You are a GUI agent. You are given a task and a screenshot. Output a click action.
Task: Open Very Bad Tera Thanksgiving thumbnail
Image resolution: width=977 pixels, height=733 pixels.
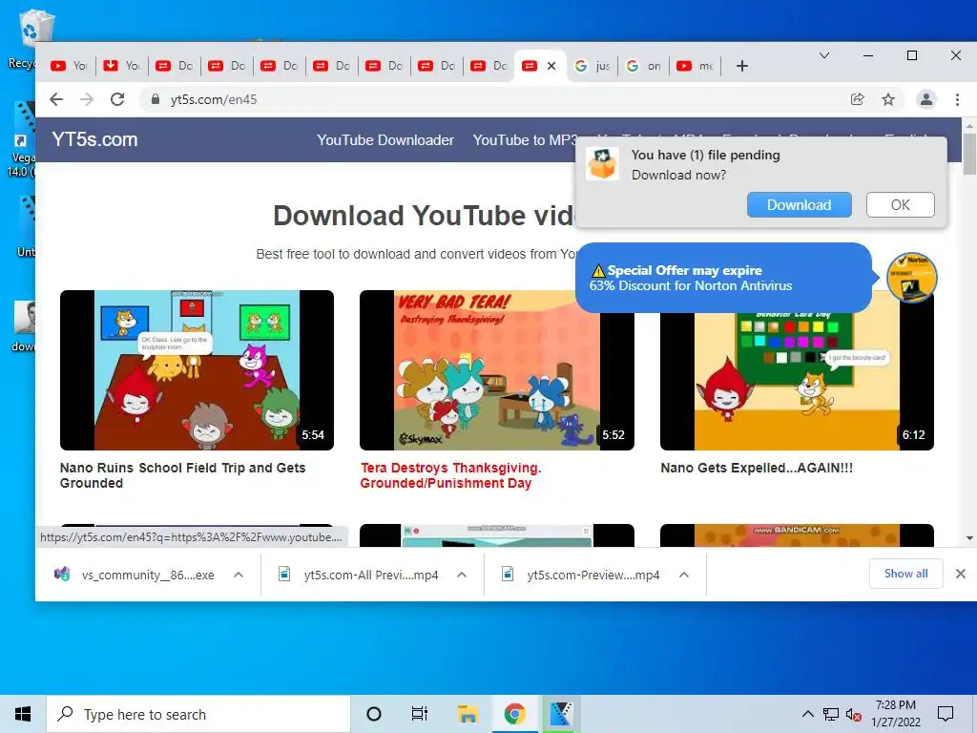(x=496, y=370)
